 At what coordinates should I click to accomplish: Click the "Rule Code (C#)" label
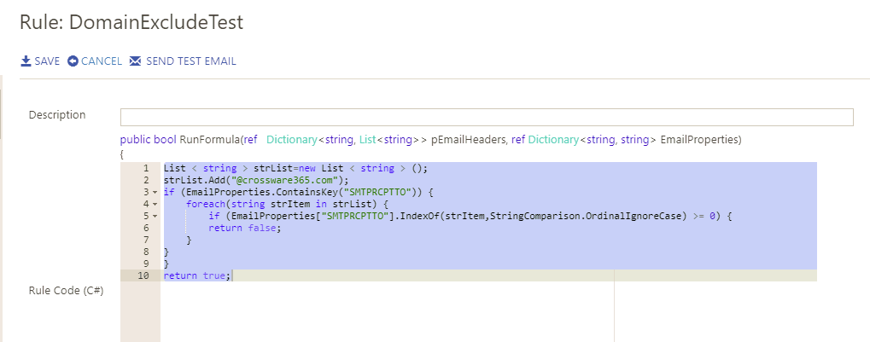[x=66, y=291]
